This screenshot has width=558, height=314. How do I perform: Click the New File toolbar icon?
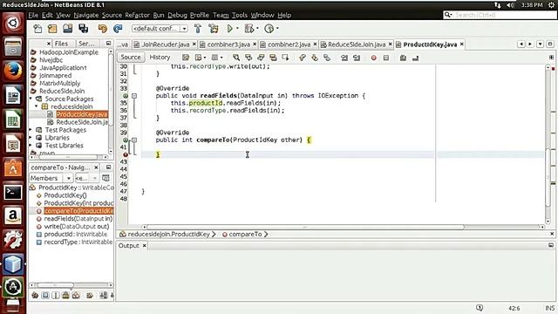click(37, 29)
